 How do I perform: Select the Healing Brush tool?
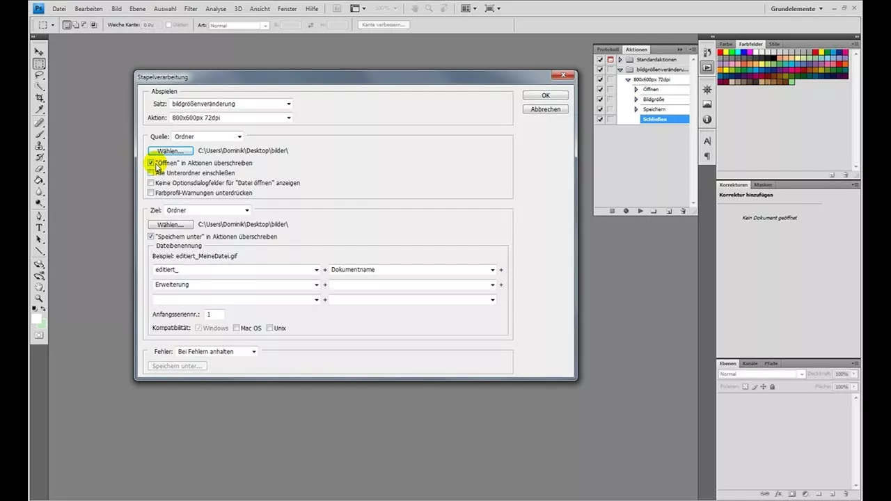click(x=38, y=122)
